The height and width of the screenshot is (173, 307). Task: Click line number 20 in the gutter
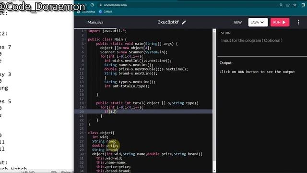coord(82,111)
